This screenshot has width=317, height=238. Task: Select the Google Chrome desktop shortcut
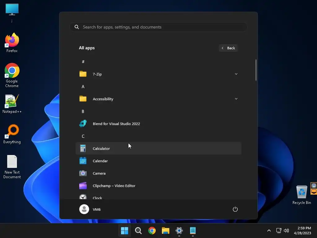click(x=12, y=75)
